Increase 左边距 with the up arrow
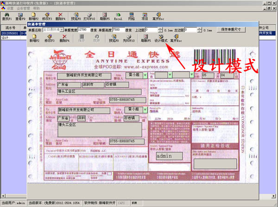Screen dimensions: 278x207 click(x=199, y=29)
